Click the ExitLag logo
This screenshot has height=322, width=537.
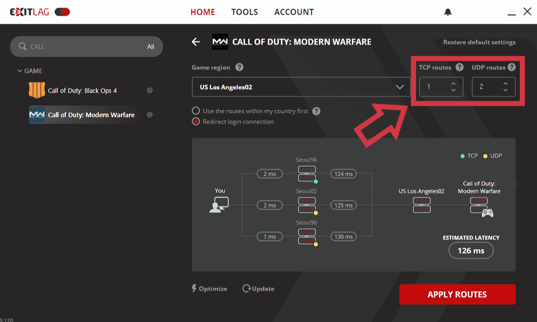click(x=29, y=12)
